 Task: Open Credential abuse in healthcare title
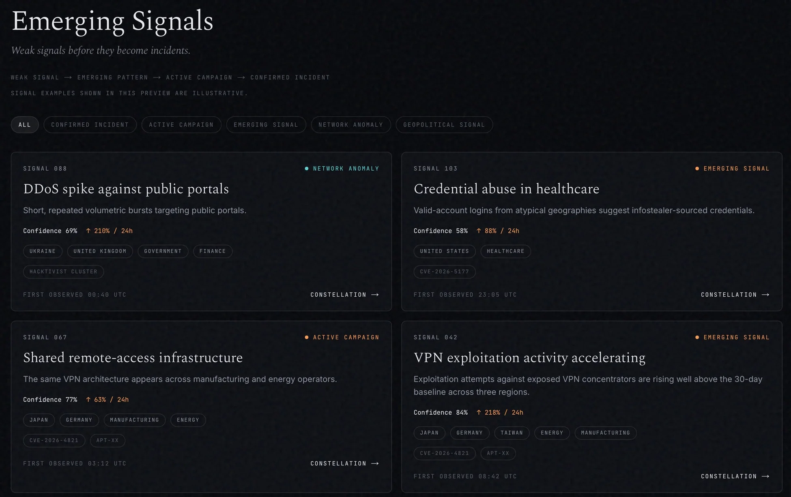point(507,189)
